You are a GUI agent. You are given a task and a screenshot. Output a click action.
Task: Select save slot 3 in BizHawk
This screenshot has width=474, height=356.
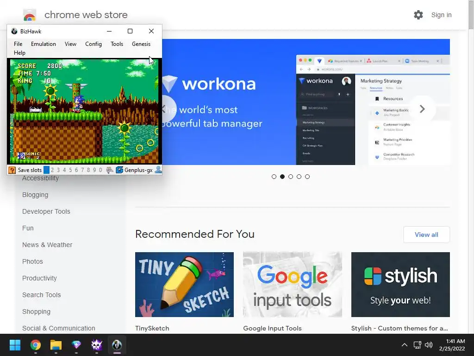(x=58, y=170)
